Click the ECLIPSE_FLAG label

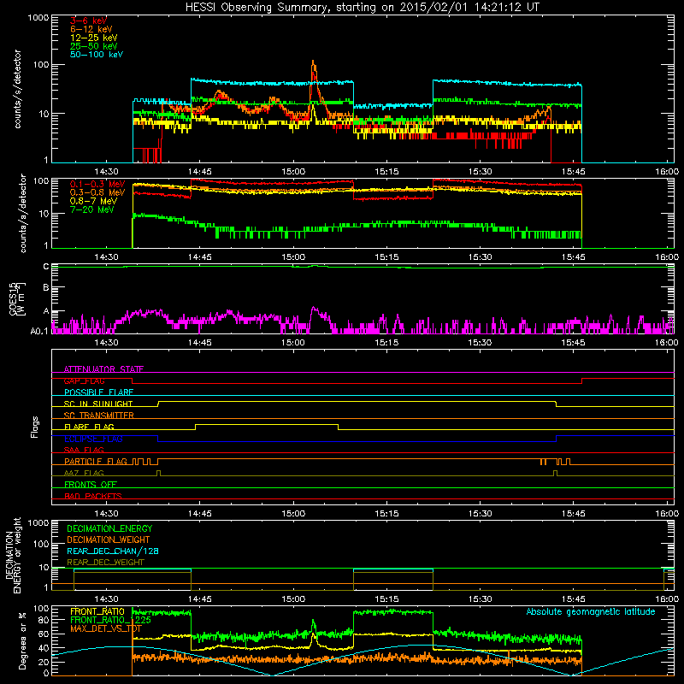(x=93, y=439)
